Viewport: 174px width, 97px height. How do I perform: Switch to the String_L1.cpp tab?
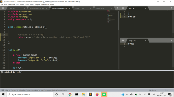80,8
